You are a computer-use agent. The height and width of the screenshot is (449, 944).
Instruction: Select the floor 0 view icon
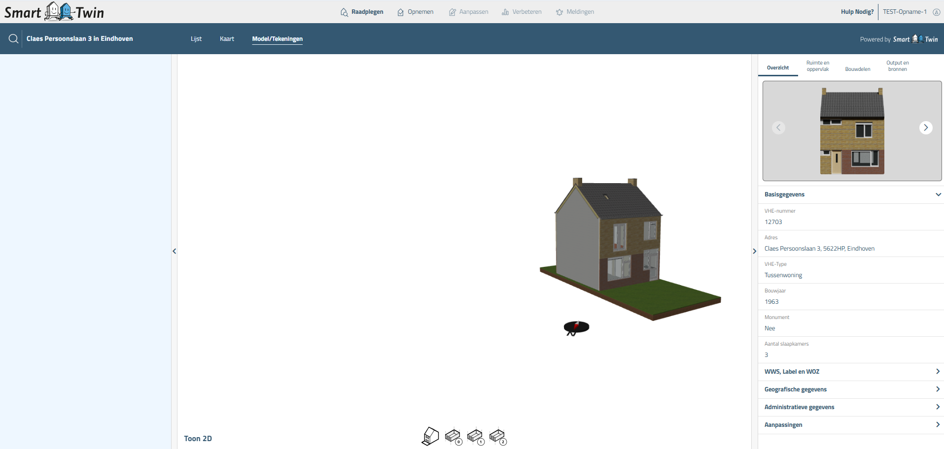tap(453, 436)
